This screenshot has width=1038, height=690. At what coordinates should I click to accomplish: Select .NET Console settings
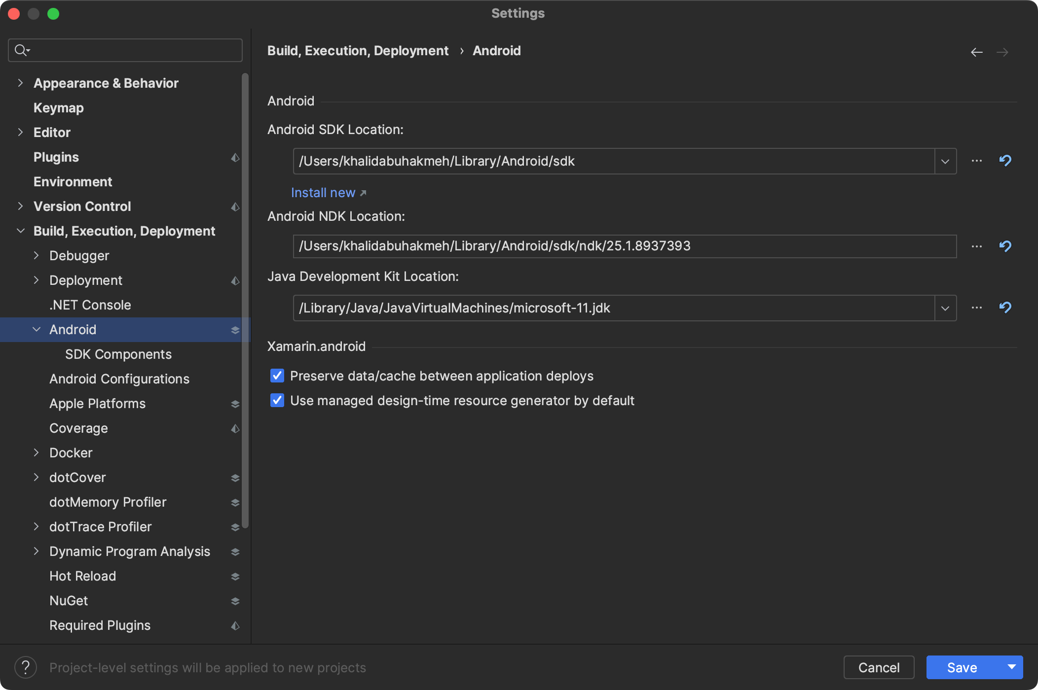tap(90, 305)
